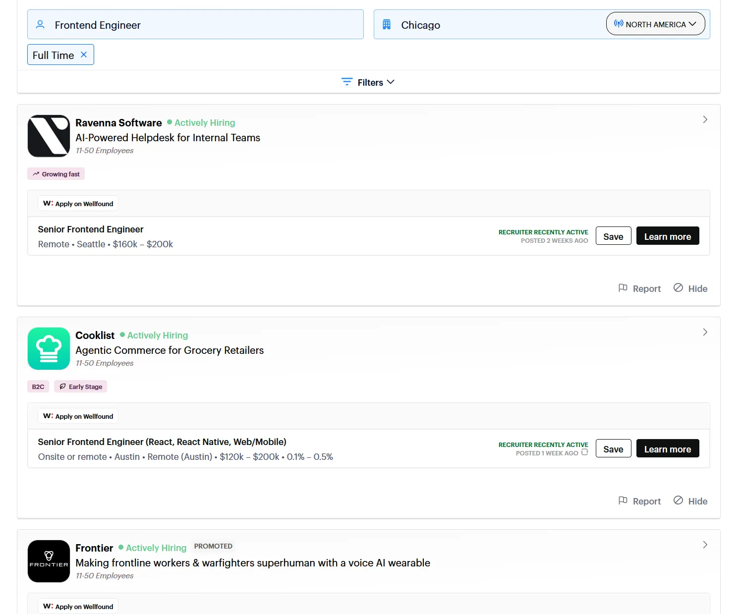The height and width of the screenshot is (614, 741).
Task: Click the Report flag icon on Ravenna's listing
Action: (x=624, y=288)
